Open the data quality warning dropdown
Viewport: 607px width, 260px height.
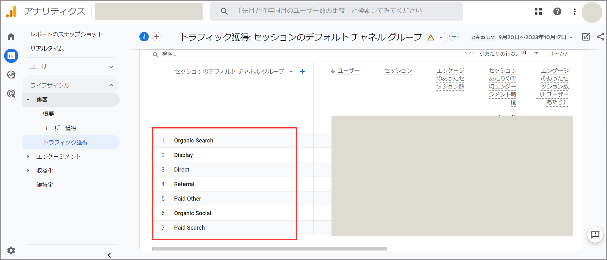click(x=436, y=37)
